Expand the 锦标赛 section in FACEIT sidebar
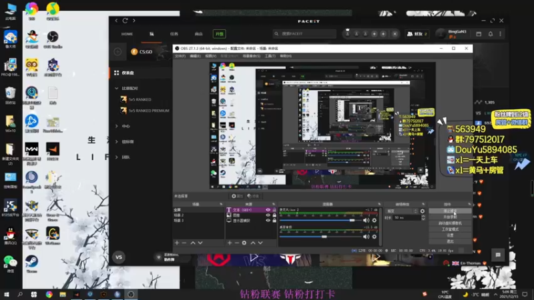Screen dimensions: 534x300 [x=117, y=142]
